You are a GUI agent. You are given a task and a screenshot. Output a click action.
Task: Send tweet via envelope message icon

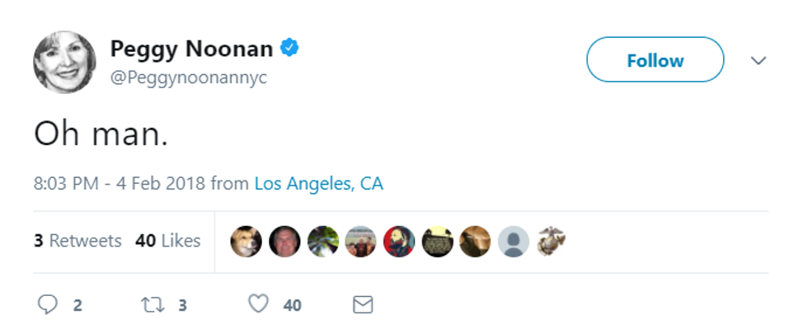(x=363, y=305)
